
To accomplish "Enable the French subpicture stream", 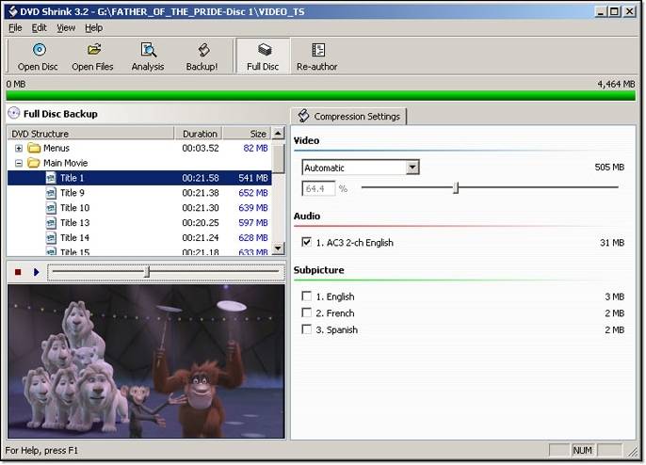I will (307, 313).
